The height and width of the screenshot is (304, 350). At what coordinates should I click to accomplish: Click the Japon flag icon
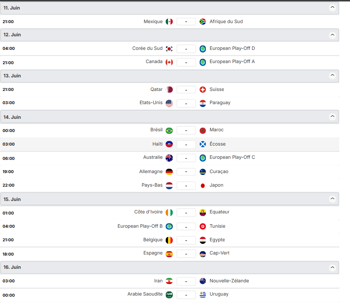[x=203, y=186]
